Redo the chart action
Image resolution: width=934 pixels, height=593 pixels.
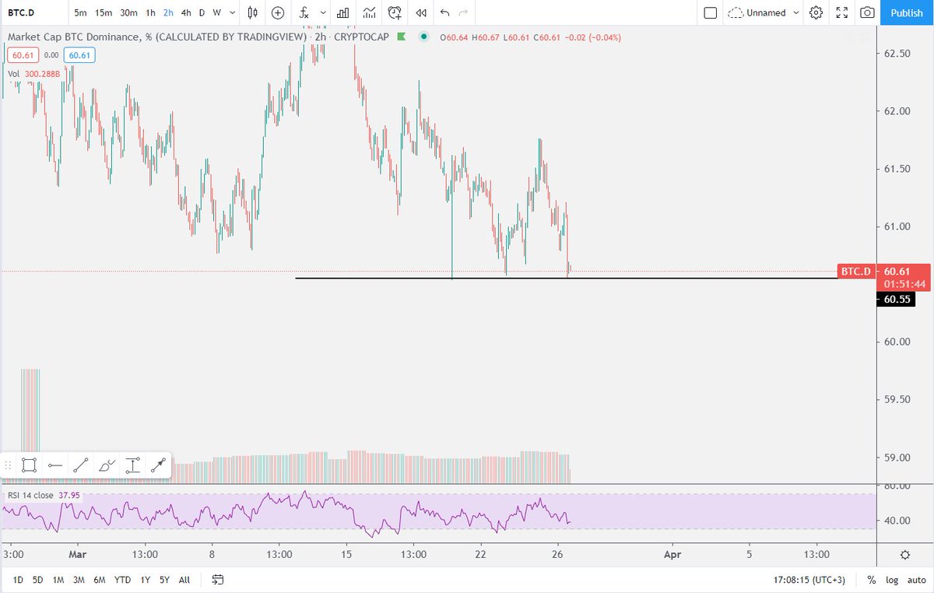(465, 12)
